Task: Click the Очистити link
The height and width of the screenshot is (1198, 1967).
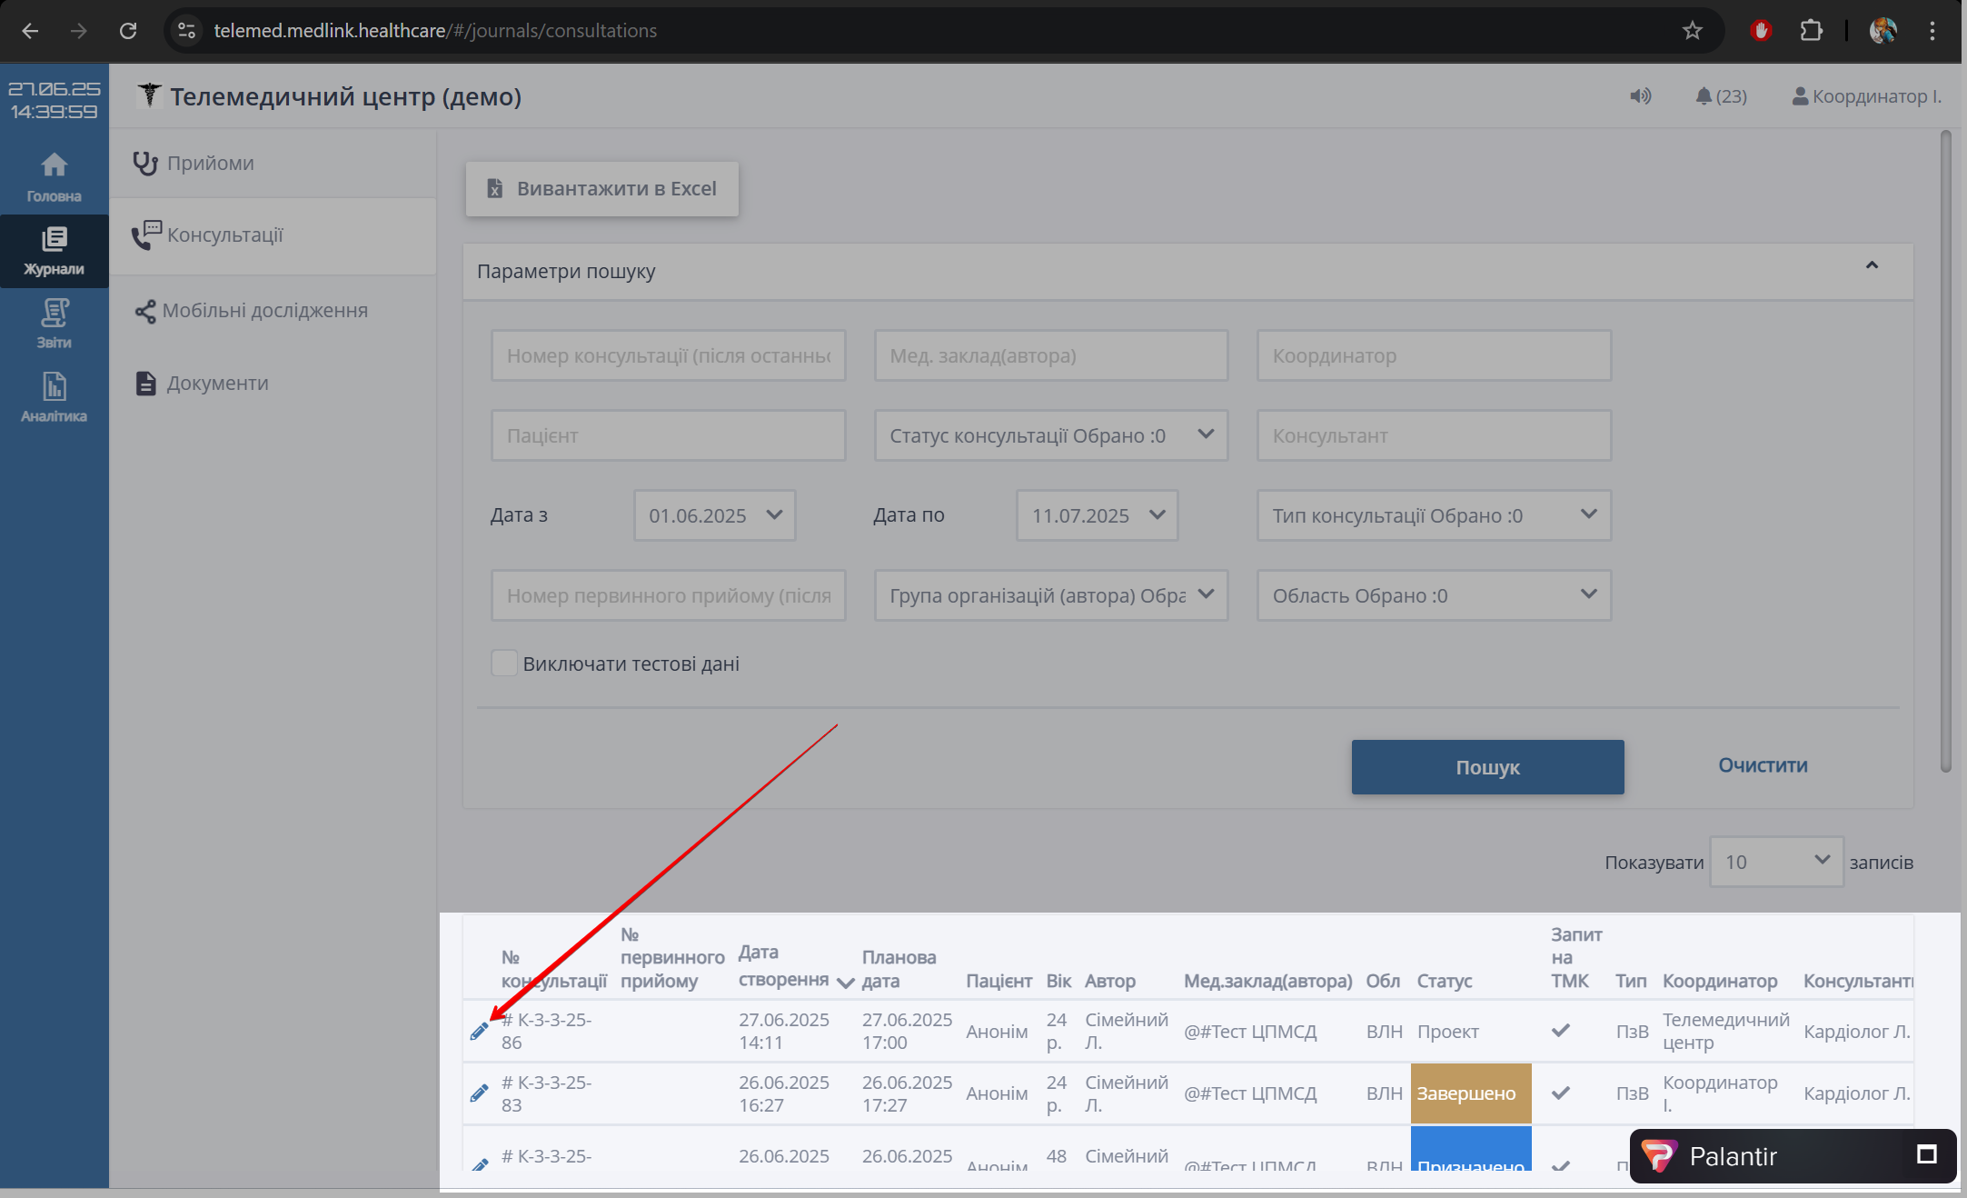Action: pos(1762,765)
